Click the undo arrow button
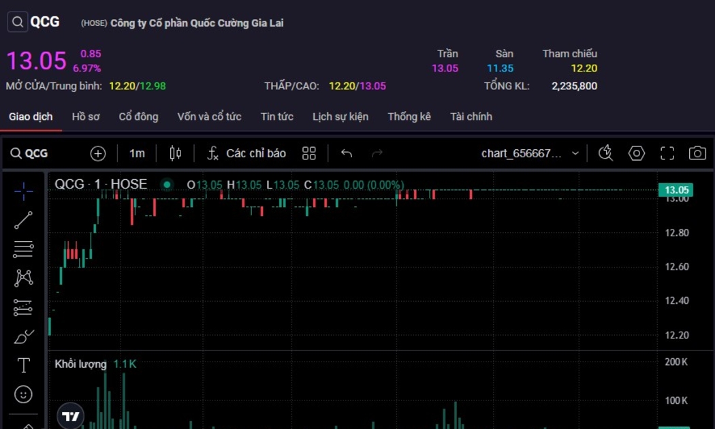 (347, 153)
